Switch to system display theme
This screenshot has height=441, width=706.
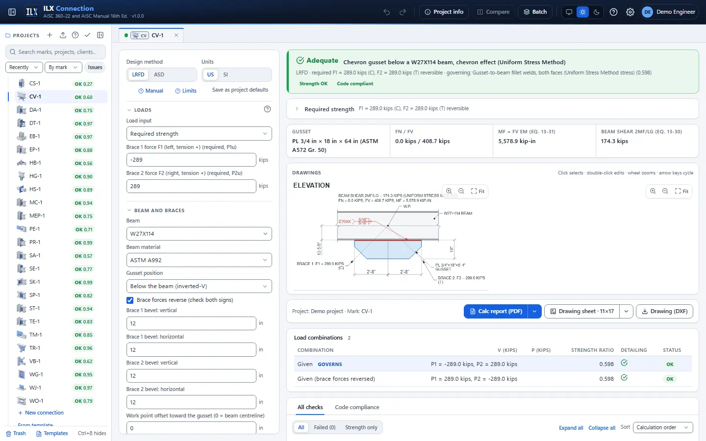coord(569,12)
